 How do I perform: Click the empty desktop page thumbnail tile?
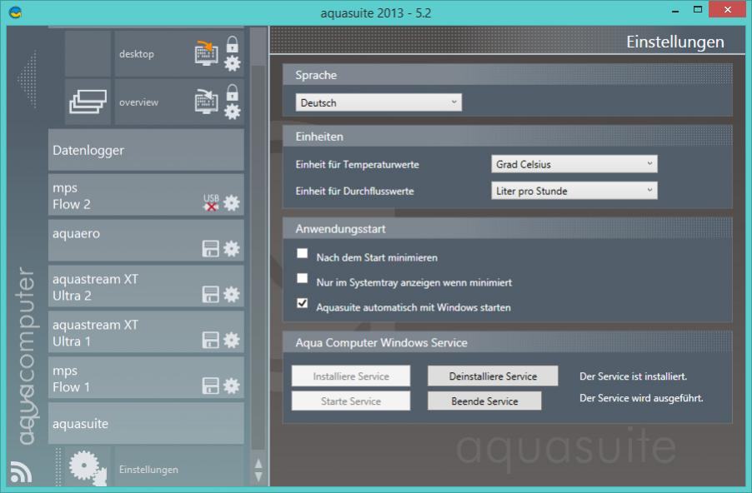[x=88, y=53]
